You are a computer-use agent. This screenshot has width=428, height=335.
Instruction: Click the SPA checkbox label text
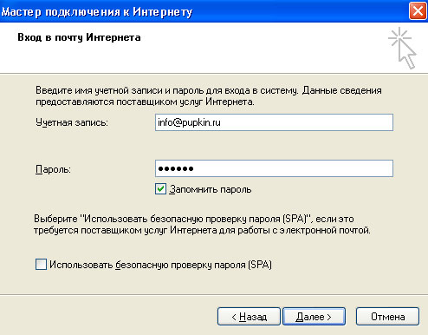click(x=160, y=265)
